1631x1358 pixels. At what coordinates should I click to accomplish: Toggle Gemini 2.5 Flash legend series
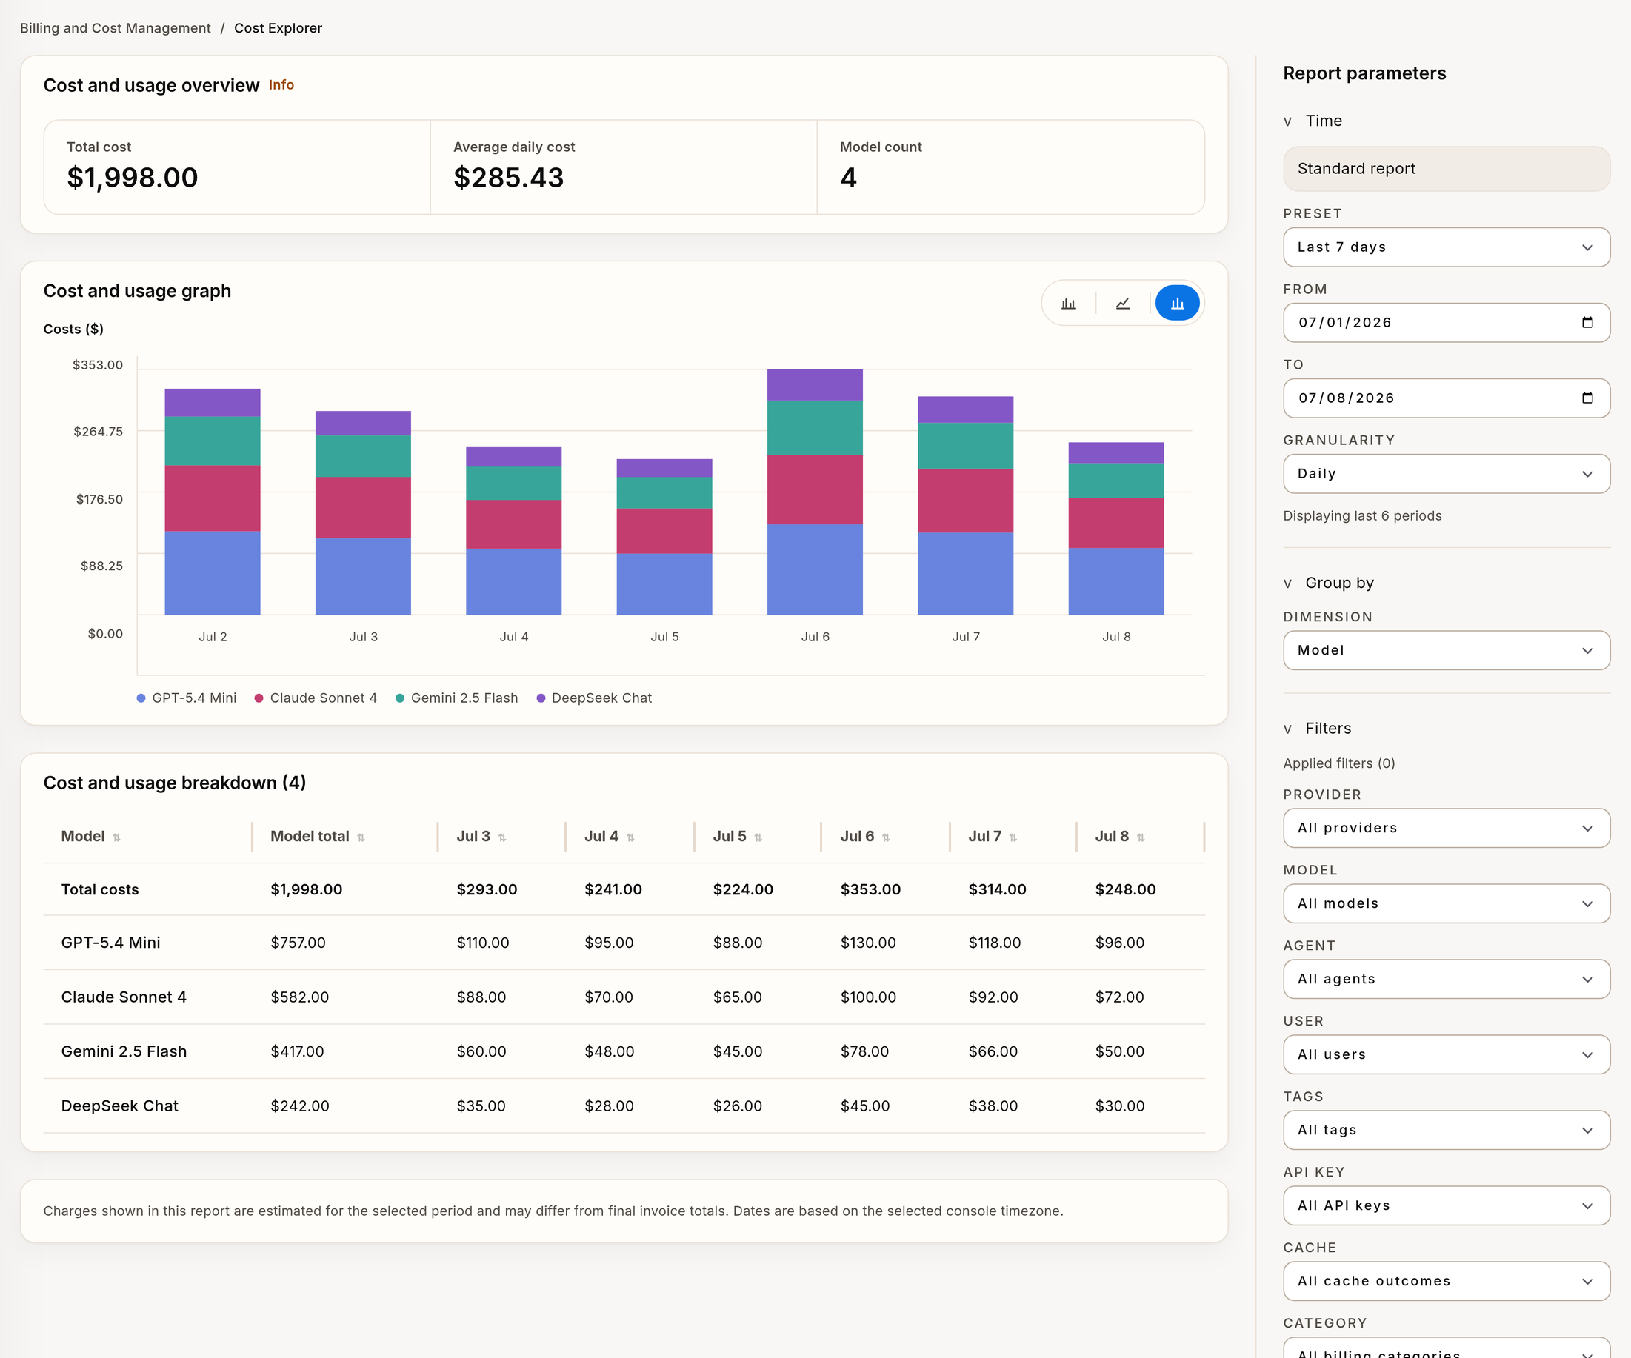(457, 698)
